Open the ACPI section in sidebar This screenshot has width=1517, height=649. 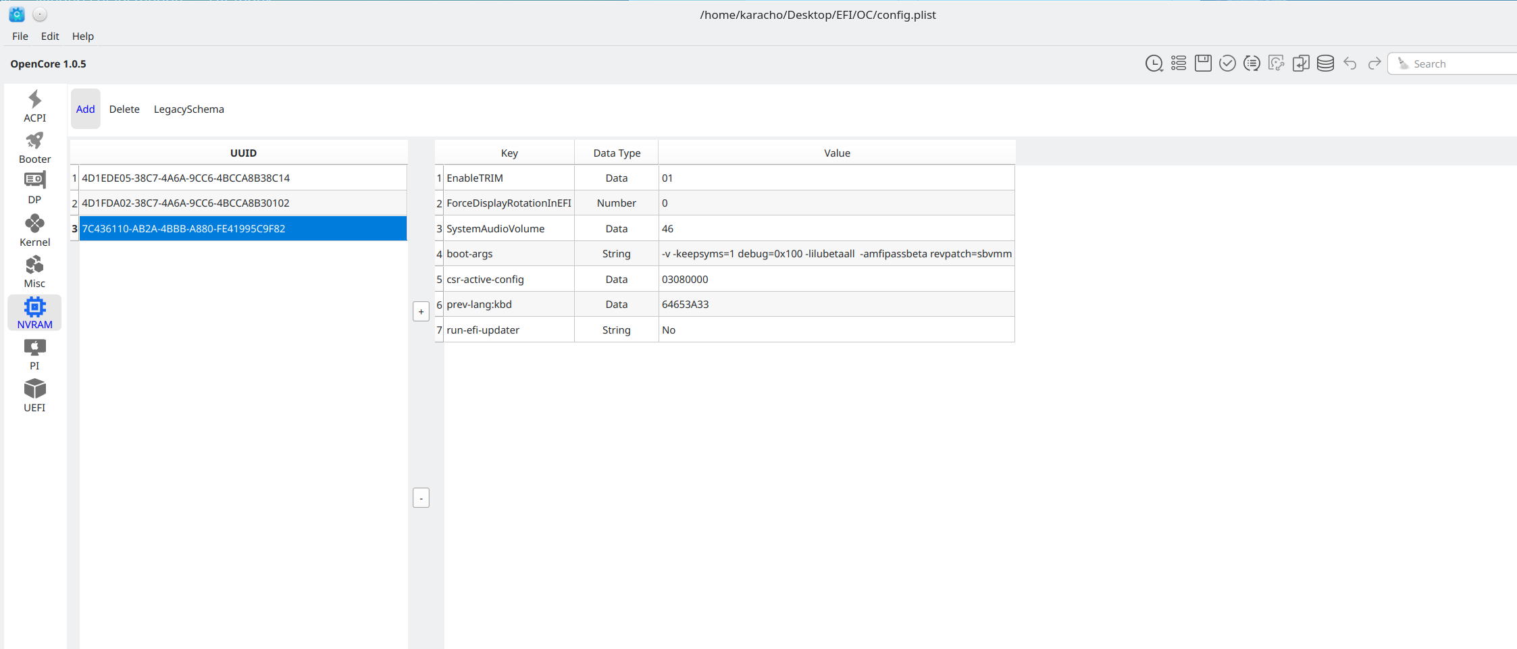click(34, 107)
